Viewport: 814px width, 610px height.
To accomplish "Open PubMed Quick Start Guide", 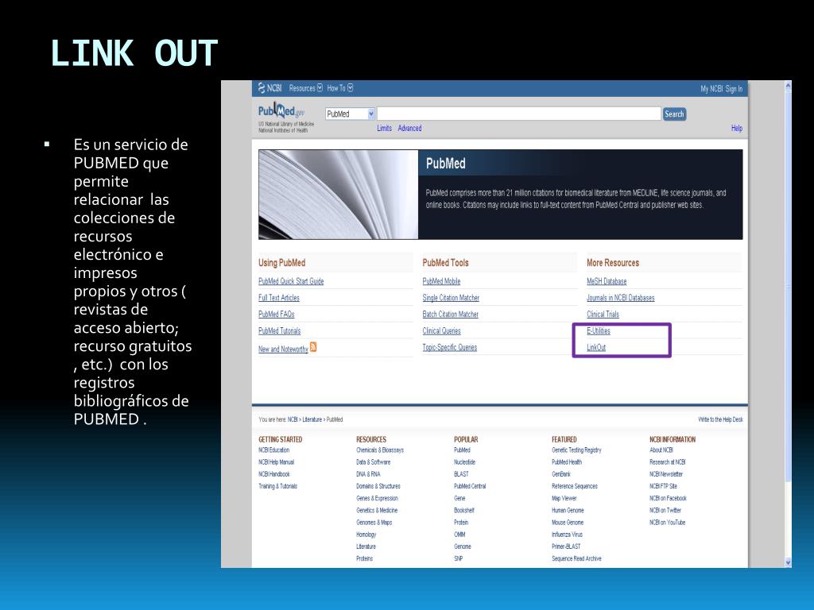I will pos(291,281).
